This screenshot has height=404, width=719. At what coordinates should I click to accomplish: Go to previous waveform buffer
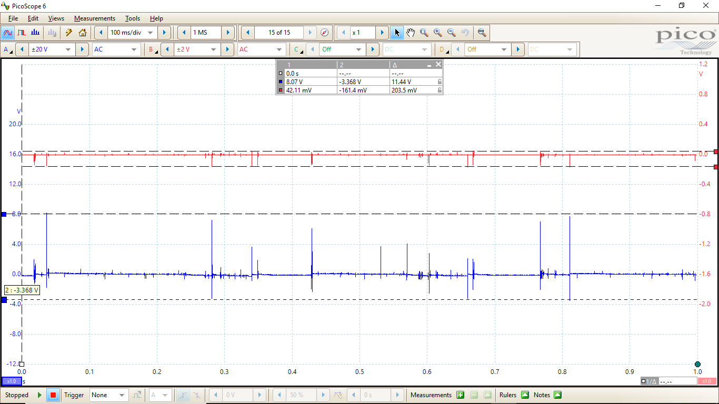pyautogui.click(x=248, y=33)
